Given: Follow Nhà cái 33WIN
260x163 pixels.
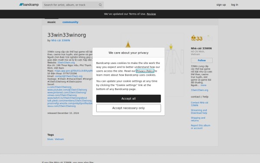Looking at the screenshot, I should (201, 60).
